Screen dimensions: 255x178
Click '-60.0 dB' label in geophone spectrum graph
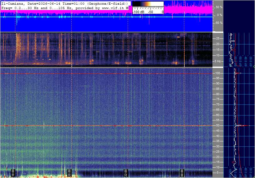pyautogui.click(x=241, y=61)
